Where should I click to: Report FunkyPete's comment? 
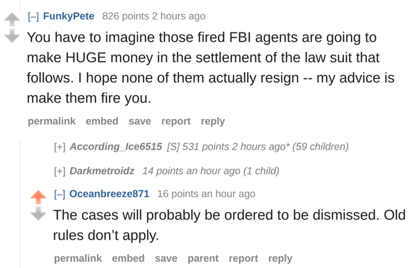pyautogui.click(x=176, y=121)
